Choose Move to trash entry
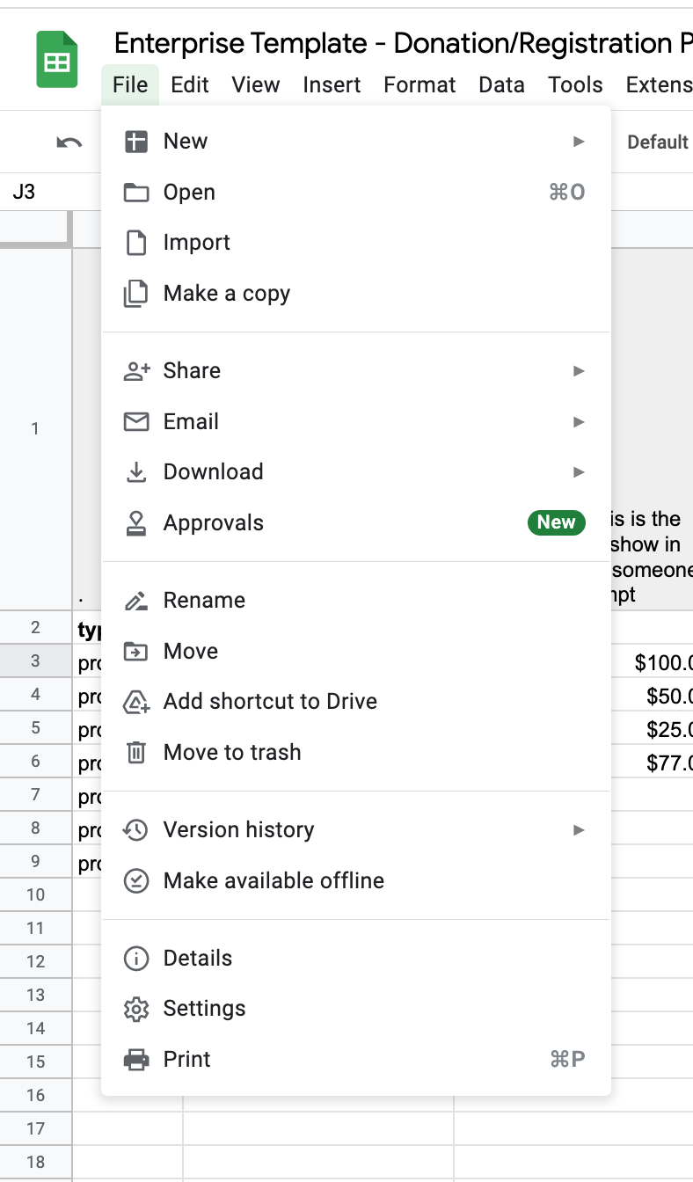 pos(356,753)
